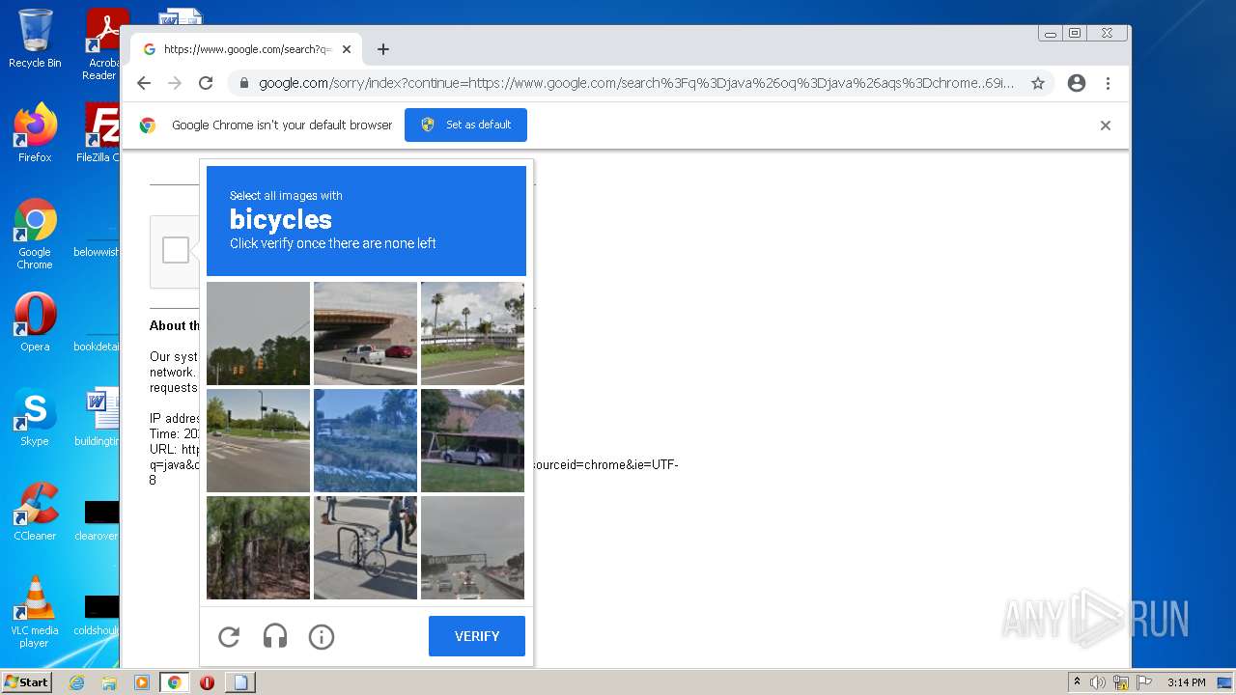Select the captcha tile showing traffic lights and trees
This screenshot has height=695, width=1236.
tap(258, 333)
